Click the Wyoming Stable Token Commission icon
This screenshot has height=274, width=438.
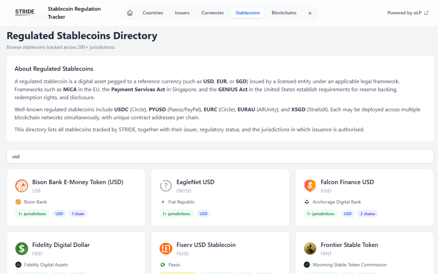point(307,265)
